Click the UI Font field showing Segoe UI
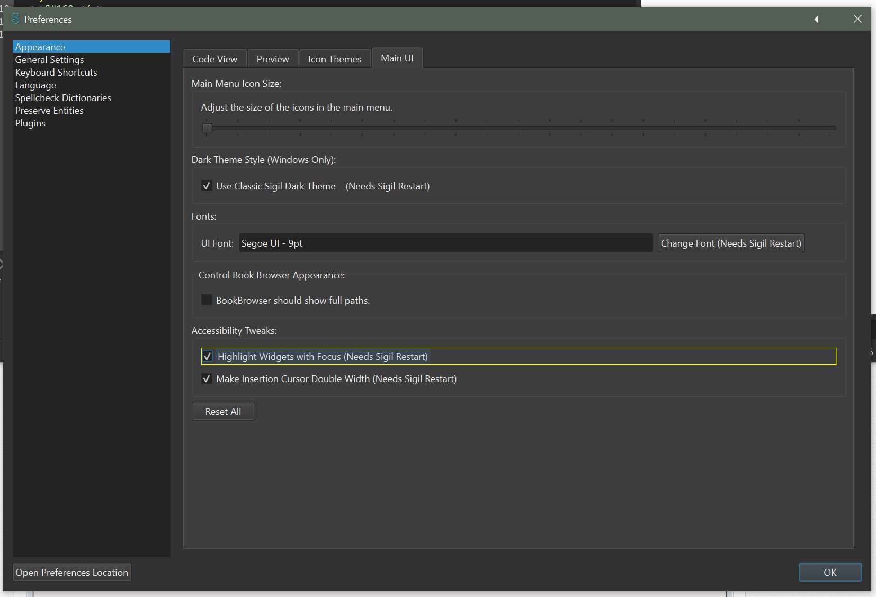The width and height of the screenshot is (876, 597). tap(445, 243)
